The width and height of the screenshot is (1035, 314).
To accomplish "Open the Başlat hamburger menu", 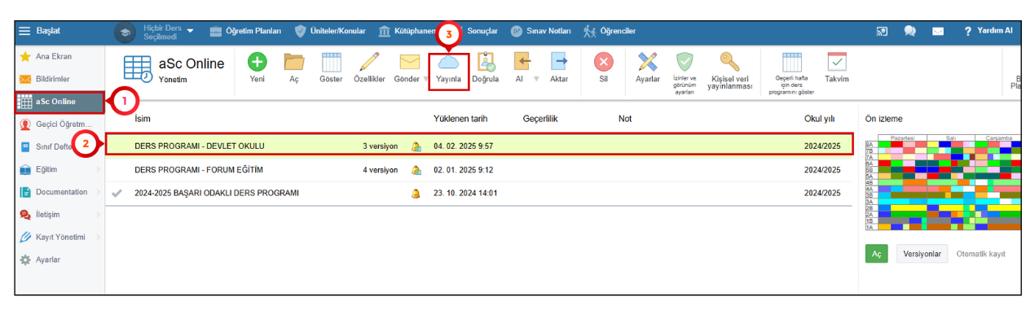I will pos(24,31).
